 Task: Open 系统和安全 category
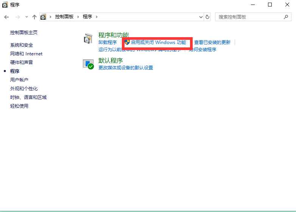pos(22,45)
